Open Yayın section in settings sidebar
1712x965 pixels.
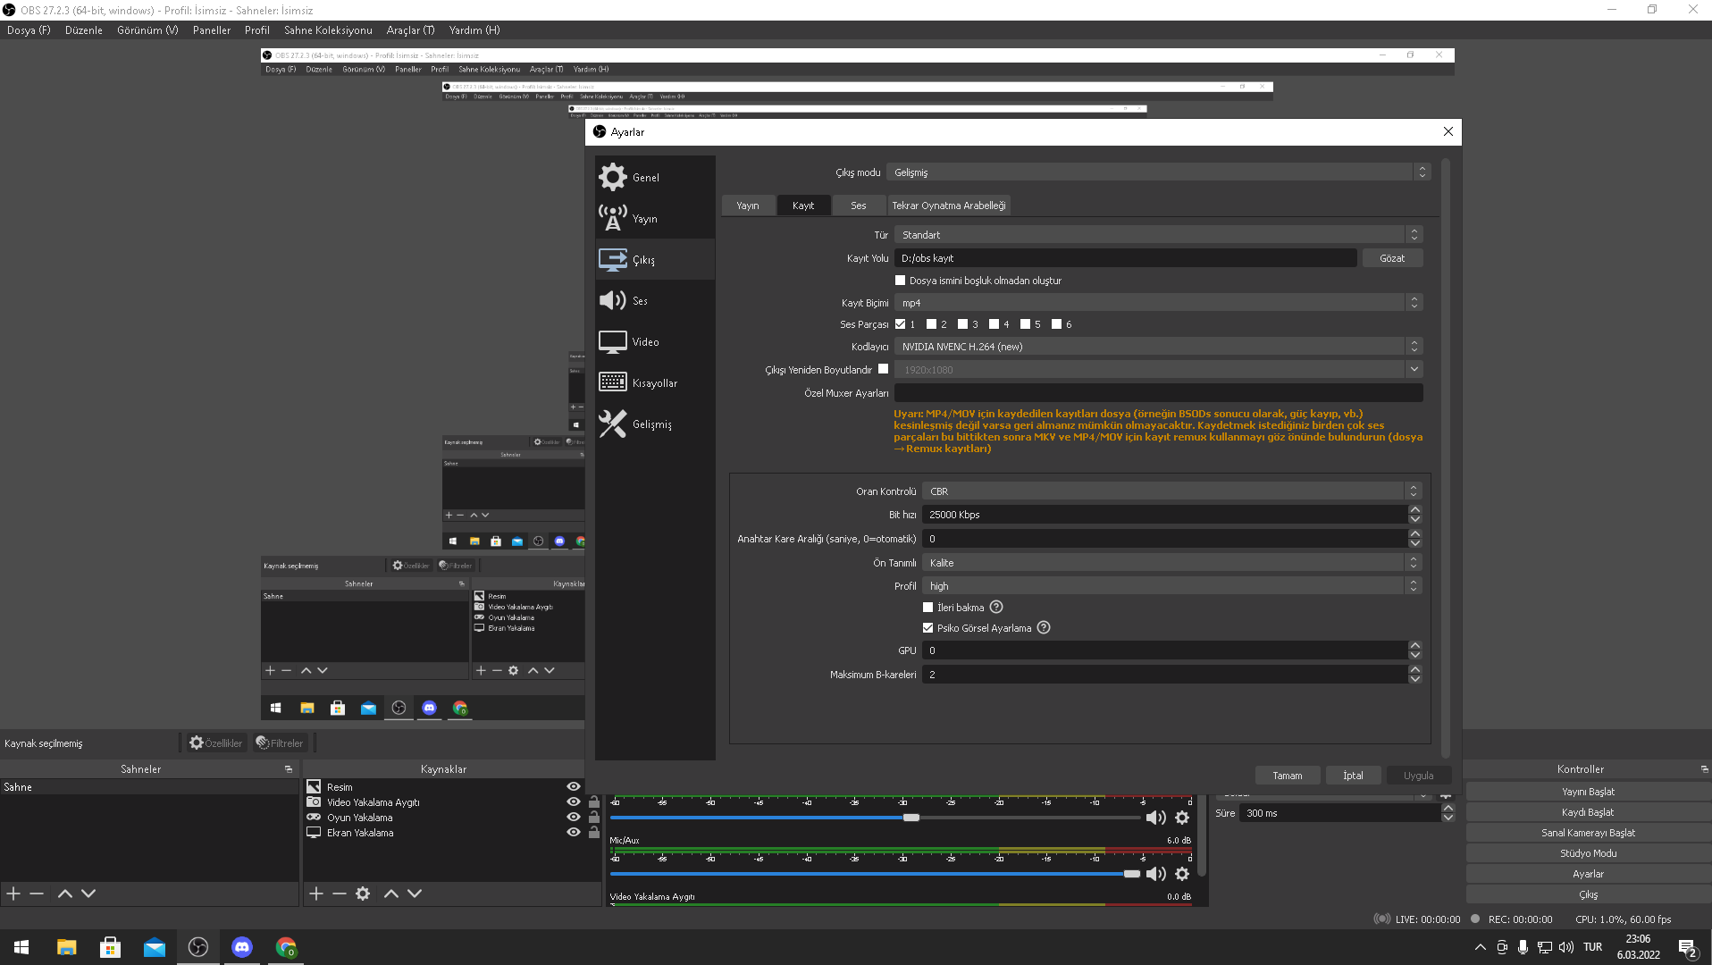point(655,218)
